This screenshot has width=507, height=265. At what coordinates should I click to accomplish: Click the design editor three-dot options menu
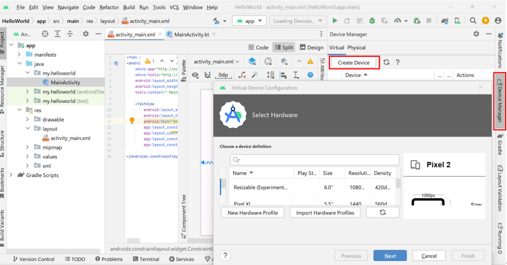tap(321, 34)
